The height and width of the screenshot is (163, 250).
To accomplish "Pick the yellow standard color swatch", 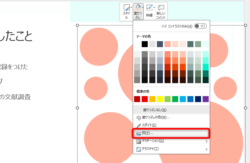I will click(x=160, y=99).
